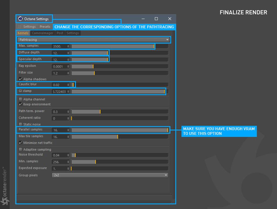Switch to the CameraImager tab
The image size is (277, 209).
42,33
